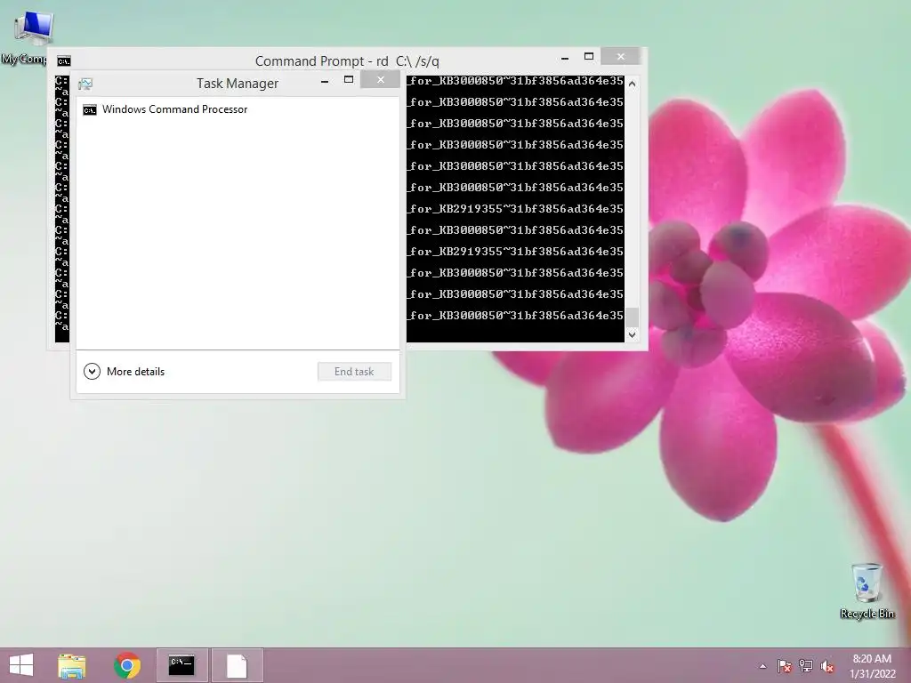
Task: Select the Windows Command Processor entry
Action: coord(238,109)
